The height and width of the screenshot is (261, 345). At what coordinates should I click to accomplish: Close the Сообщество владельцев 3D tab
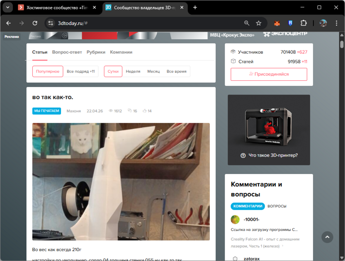tap(182, 7)
